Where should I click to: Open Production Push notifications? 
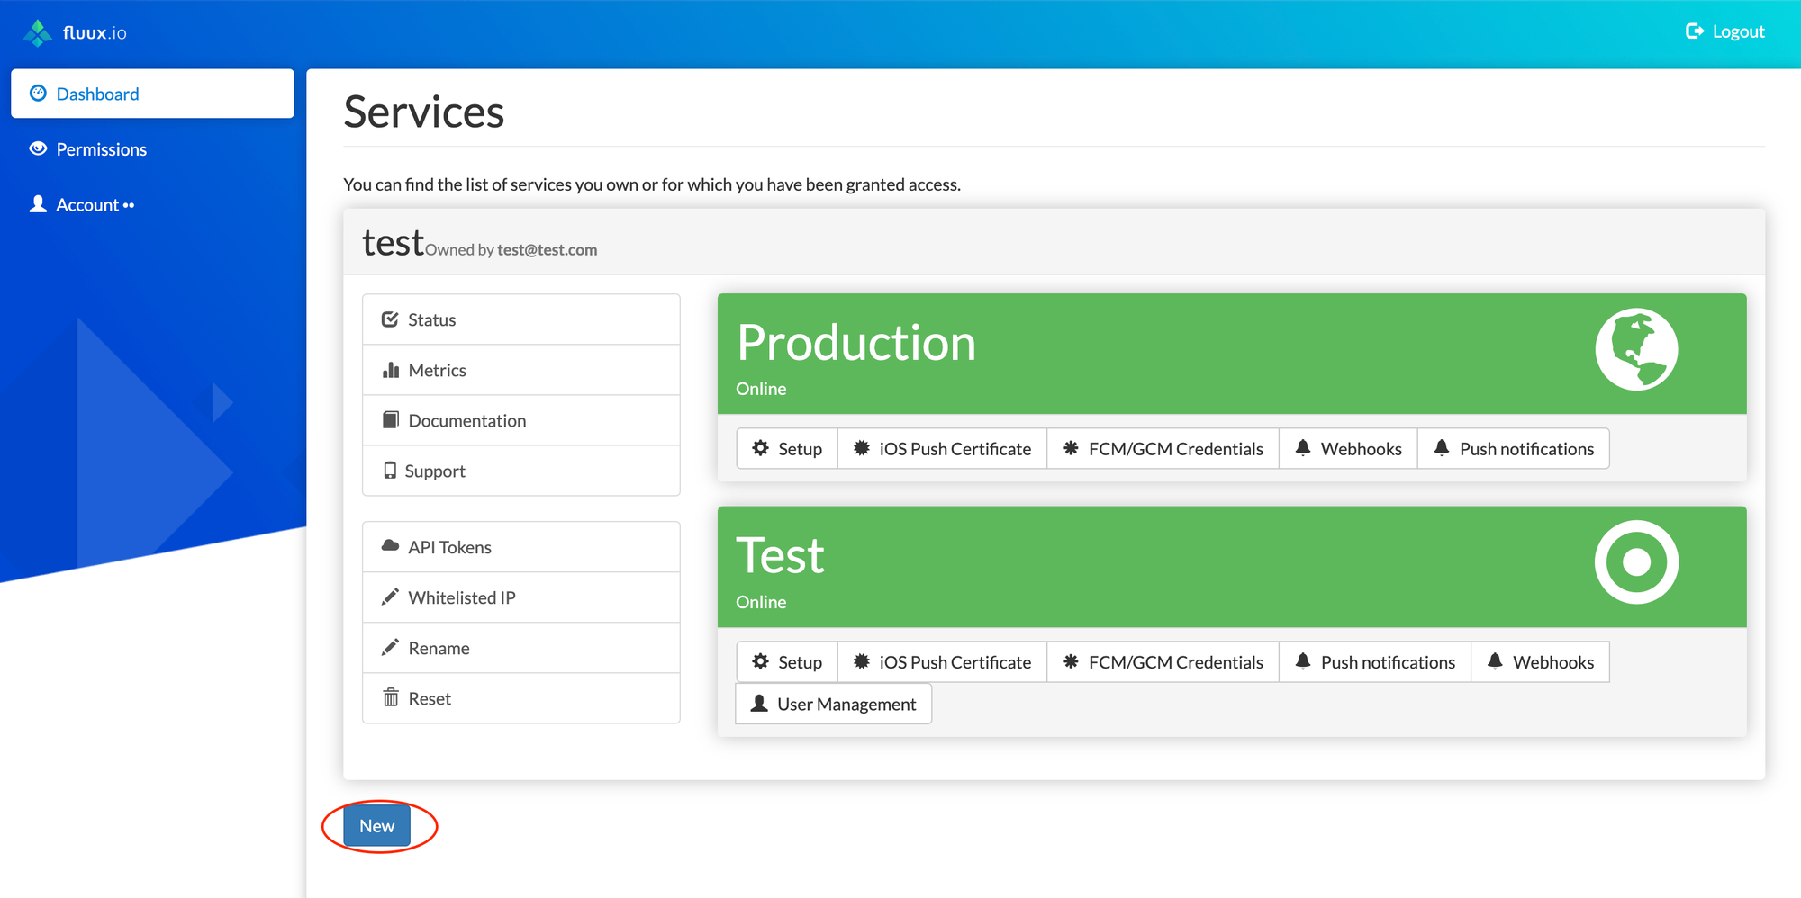(1513, 448)
